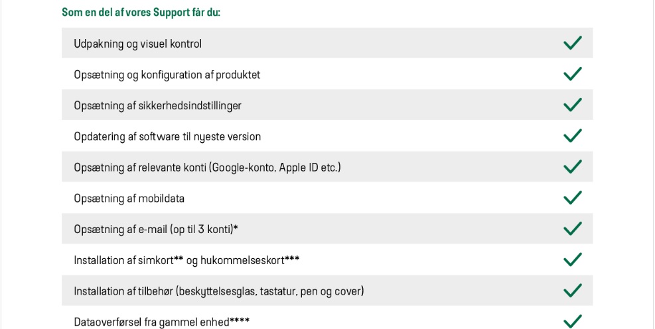This screenshot has height=329, width=655.
Task: Select the text 'Udpakning og visuel kontrol'
Action: 137,44
